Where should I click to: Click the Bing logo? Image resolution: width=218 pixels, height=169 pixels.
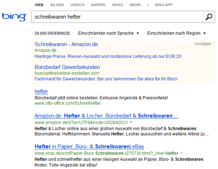14,17
